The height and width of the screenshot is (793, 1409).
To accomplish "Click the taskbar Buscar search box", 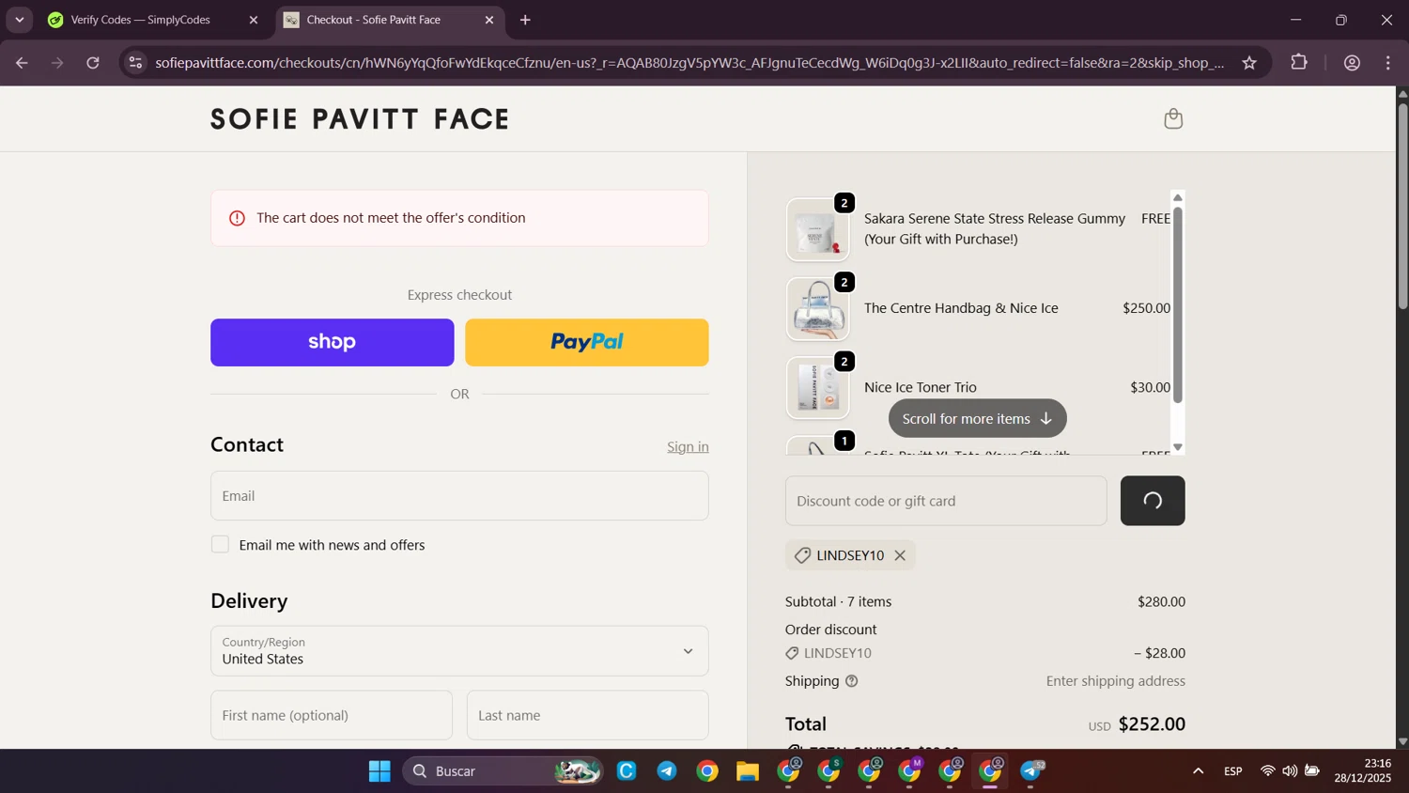I will (503, 771).
